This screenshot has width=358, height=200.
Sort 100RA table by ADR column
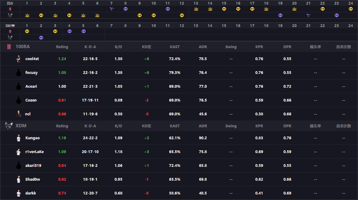coord(203,47)
